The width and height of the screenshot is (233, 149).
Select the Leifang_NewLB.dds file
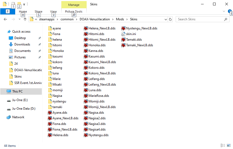pos(100,85)
